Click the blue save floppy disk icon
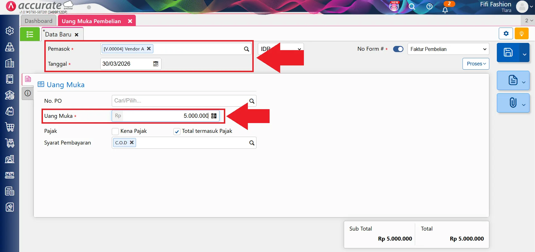 (x=508, y=52)
